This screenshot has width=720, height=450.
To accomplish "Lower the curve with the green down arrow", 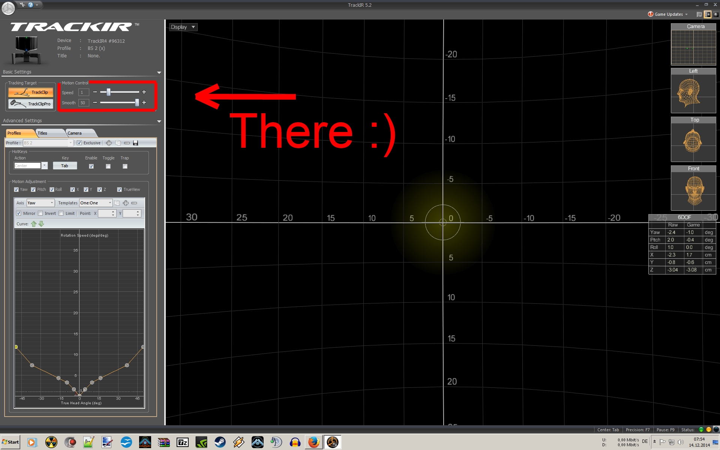I will tap(41, 224).
